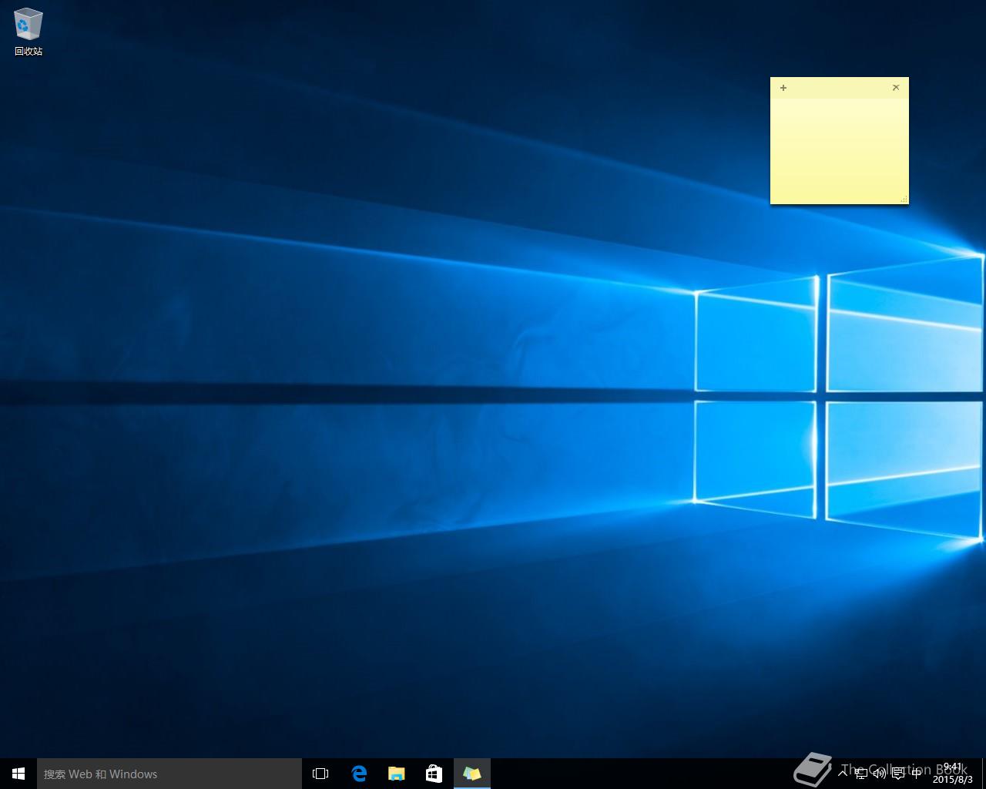This screenshot has height=789, width=986.
Task: Expand hidden system tray icons chevron
Action: 843,773
